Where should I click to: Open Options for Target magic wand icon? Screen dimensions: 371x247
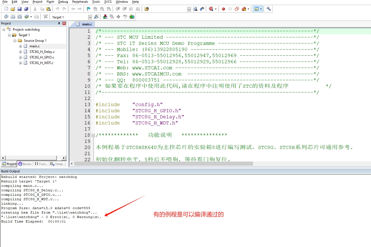(x=96, y=17)
